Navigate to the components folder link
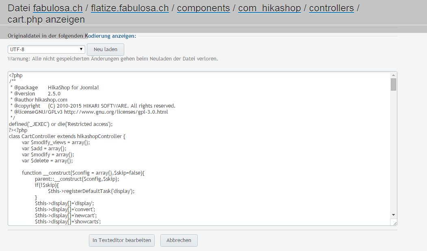Viewport: 427px width, 251px height. (203, 8)
